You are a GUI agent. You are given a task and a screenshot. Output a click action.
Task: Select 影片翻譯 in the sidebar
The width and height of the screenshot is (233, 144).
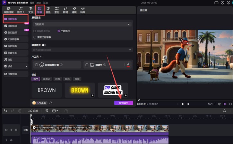(16, 32)
